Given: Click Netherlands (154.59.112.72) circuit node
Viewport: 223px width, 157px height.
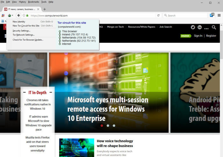Looking at the screenshot, I should [79, 37].
